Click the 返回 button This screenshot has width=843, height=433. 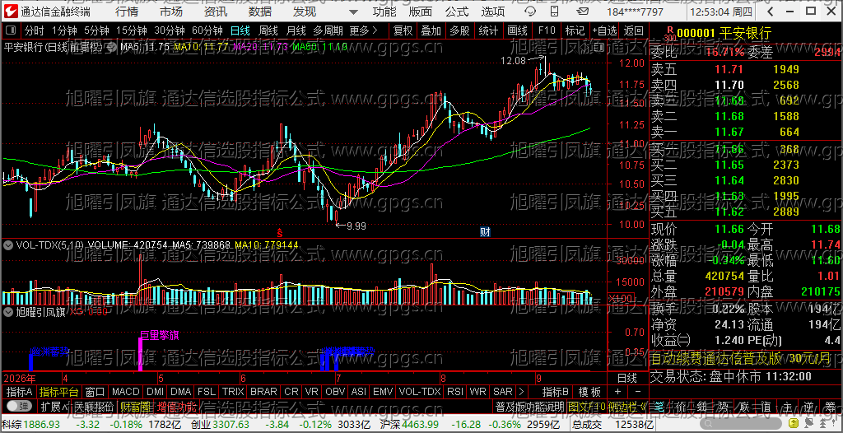[x=634, y=30]
